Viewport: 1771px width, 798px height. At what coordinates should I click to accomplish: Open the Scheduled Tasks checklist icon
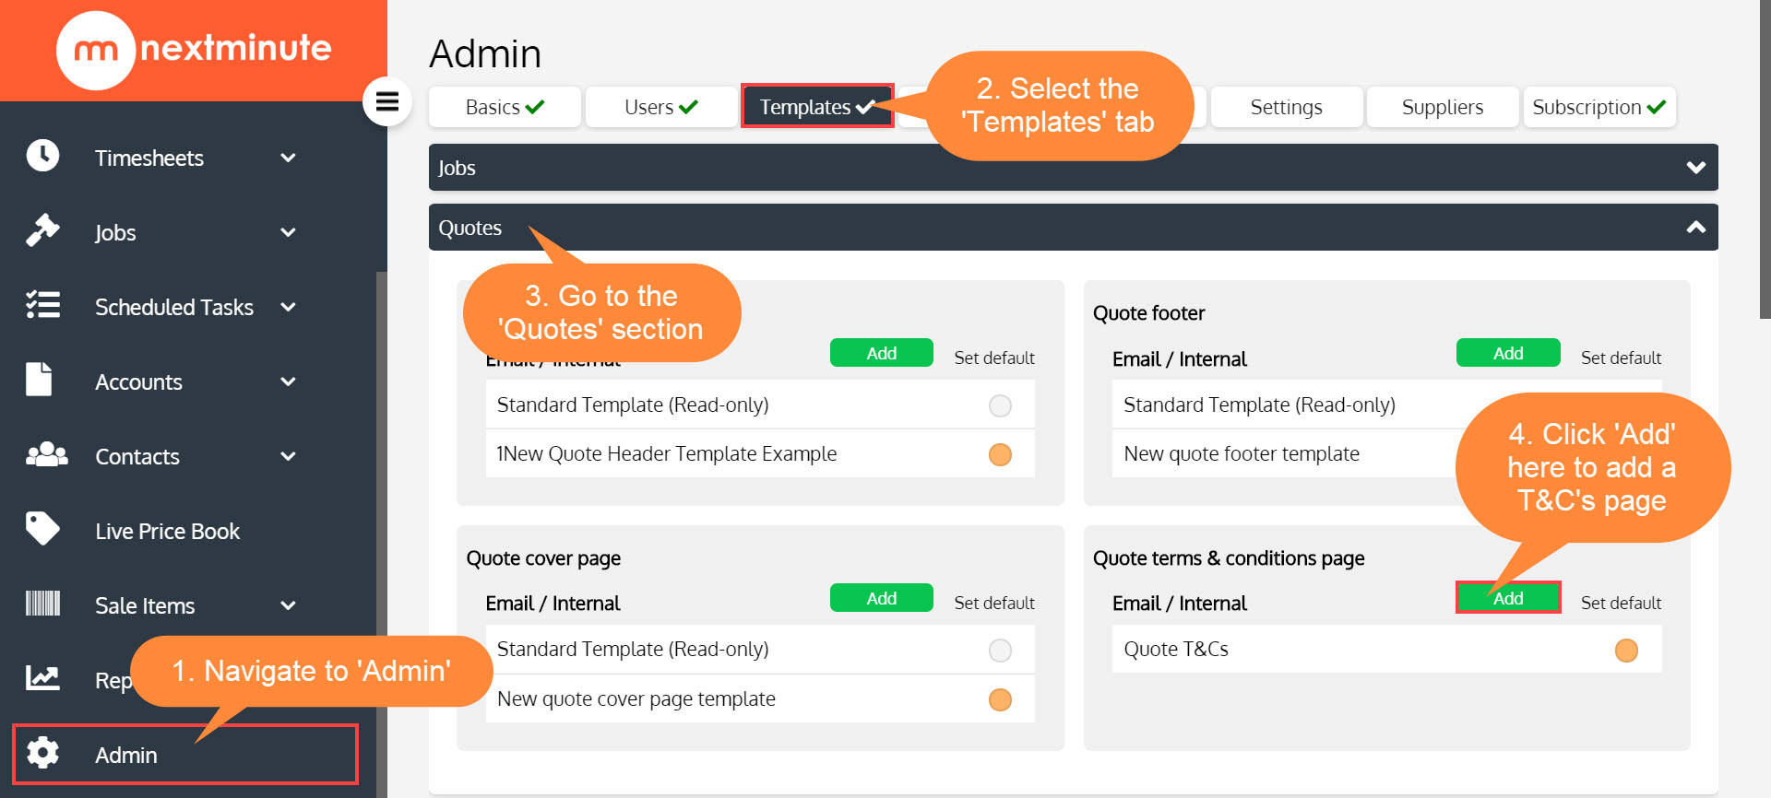point(42,305)
